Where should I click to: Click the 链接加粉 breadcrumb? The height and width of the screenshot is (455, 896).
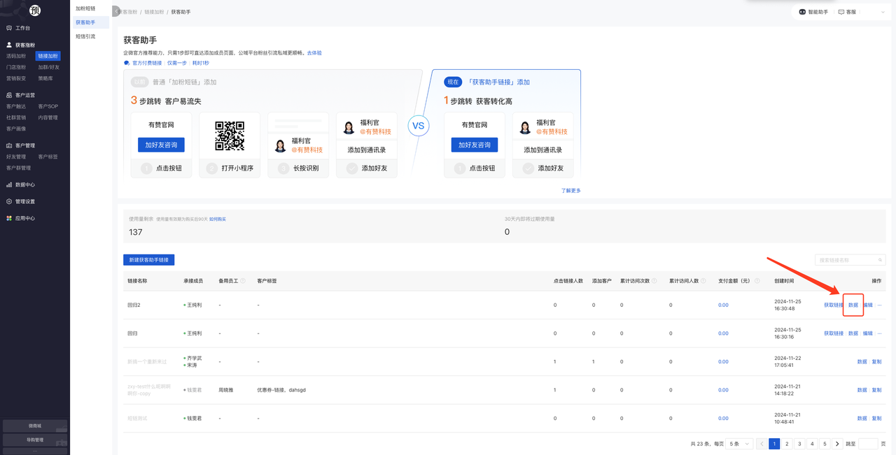[154, 12]
